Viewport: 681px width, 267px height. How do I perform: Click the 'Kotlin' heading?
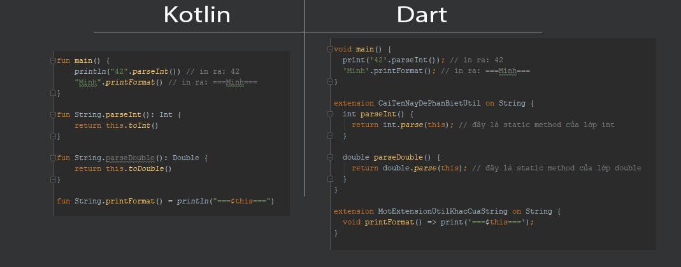(x=197, y=15)
